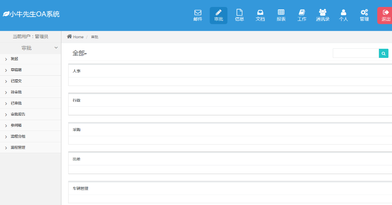The image size is (392, 205).
Task: Click inside the search text field
Action: pyautogui.click(x=355, y=54)
